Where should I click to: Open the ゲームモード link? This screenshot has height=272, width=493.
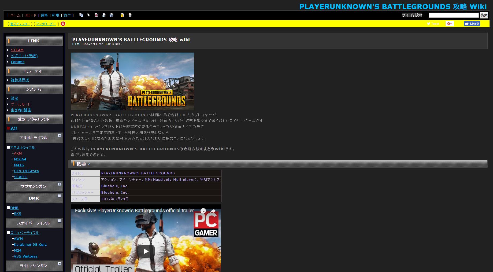(x=21, y=104)
